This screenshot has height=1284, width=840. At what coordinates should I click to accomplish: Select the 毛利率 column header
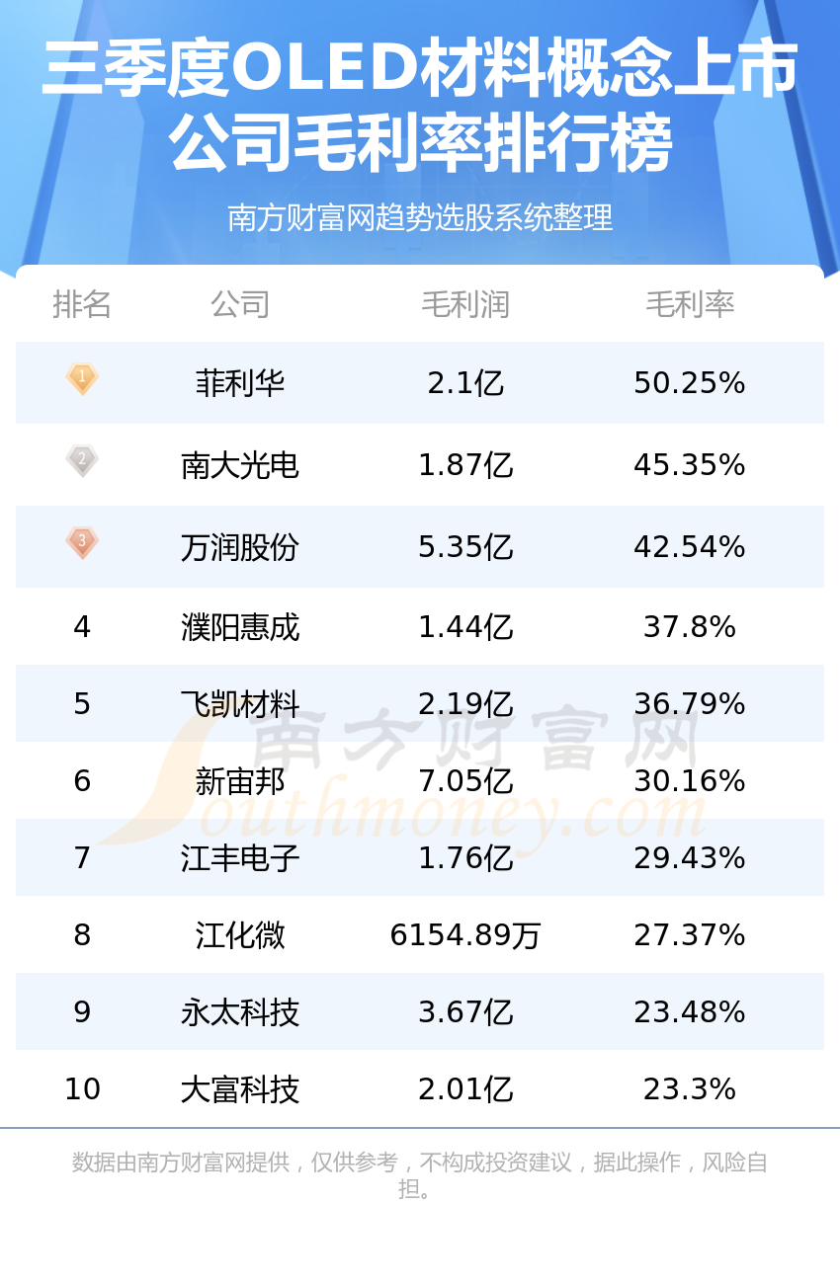(690, 304)
